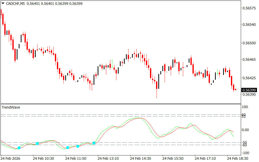Click the TrendWave indicator label

point(11,107)
